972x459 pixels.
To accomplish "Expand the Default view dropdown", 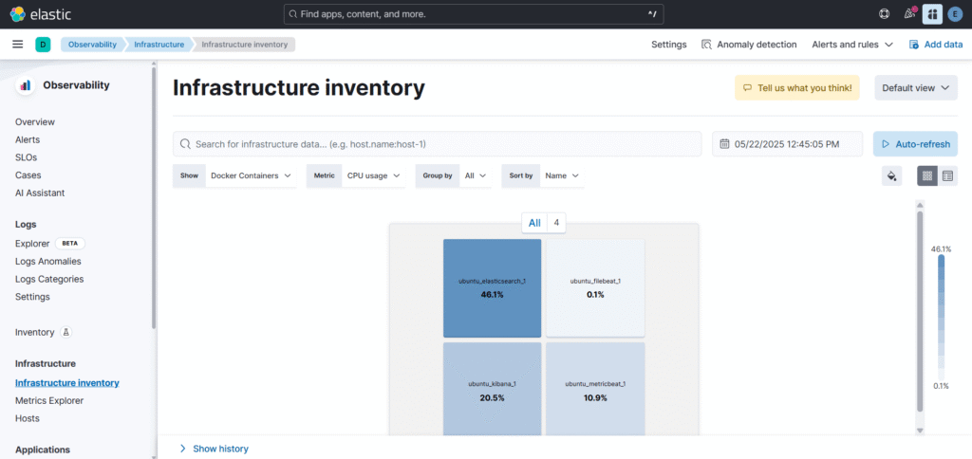I will tap(916, 88).
